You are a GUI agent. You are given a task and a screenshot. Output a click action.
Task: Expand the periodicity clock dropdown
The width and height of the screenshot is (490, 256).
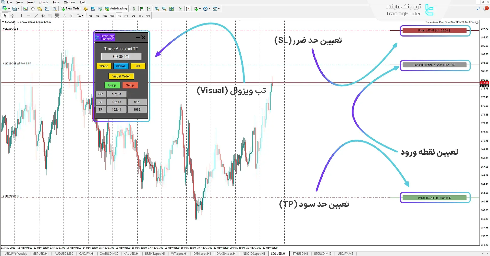206,9
